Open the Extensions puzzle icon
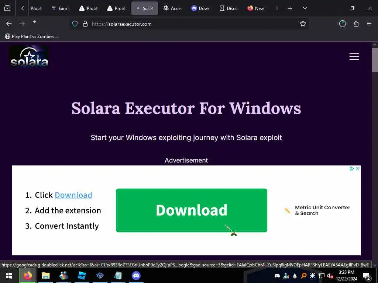 pos(356,24)
